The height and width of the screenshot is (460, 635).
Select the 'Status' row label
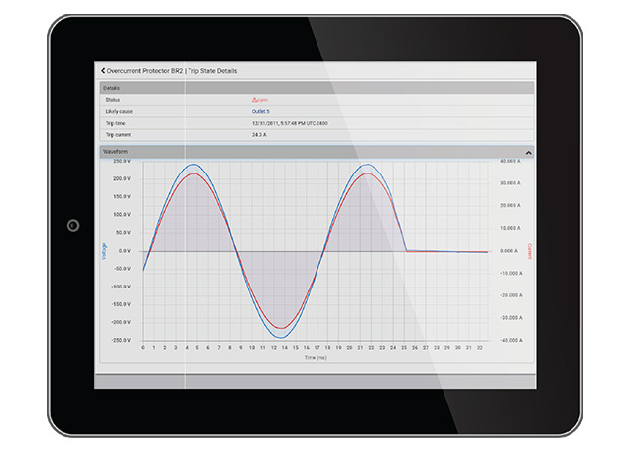point(112,100)
